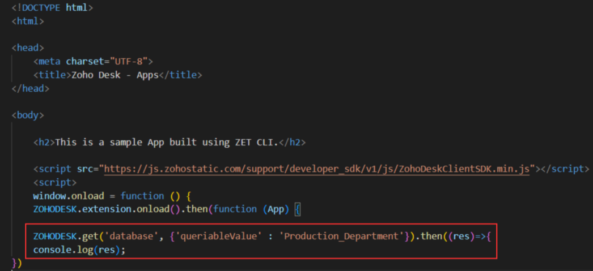Image resolution: width=593 pixels, height=271 pixels.
Task: Click the console.log(res); line
Action: [79, 250]
